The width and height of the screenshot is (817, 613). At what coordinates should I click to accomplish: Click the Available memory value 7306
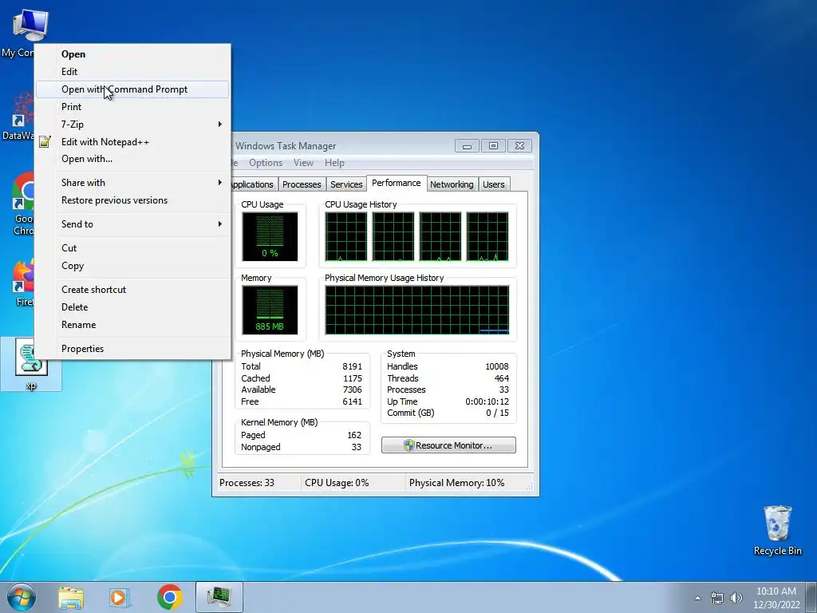(x=352, y=390)
